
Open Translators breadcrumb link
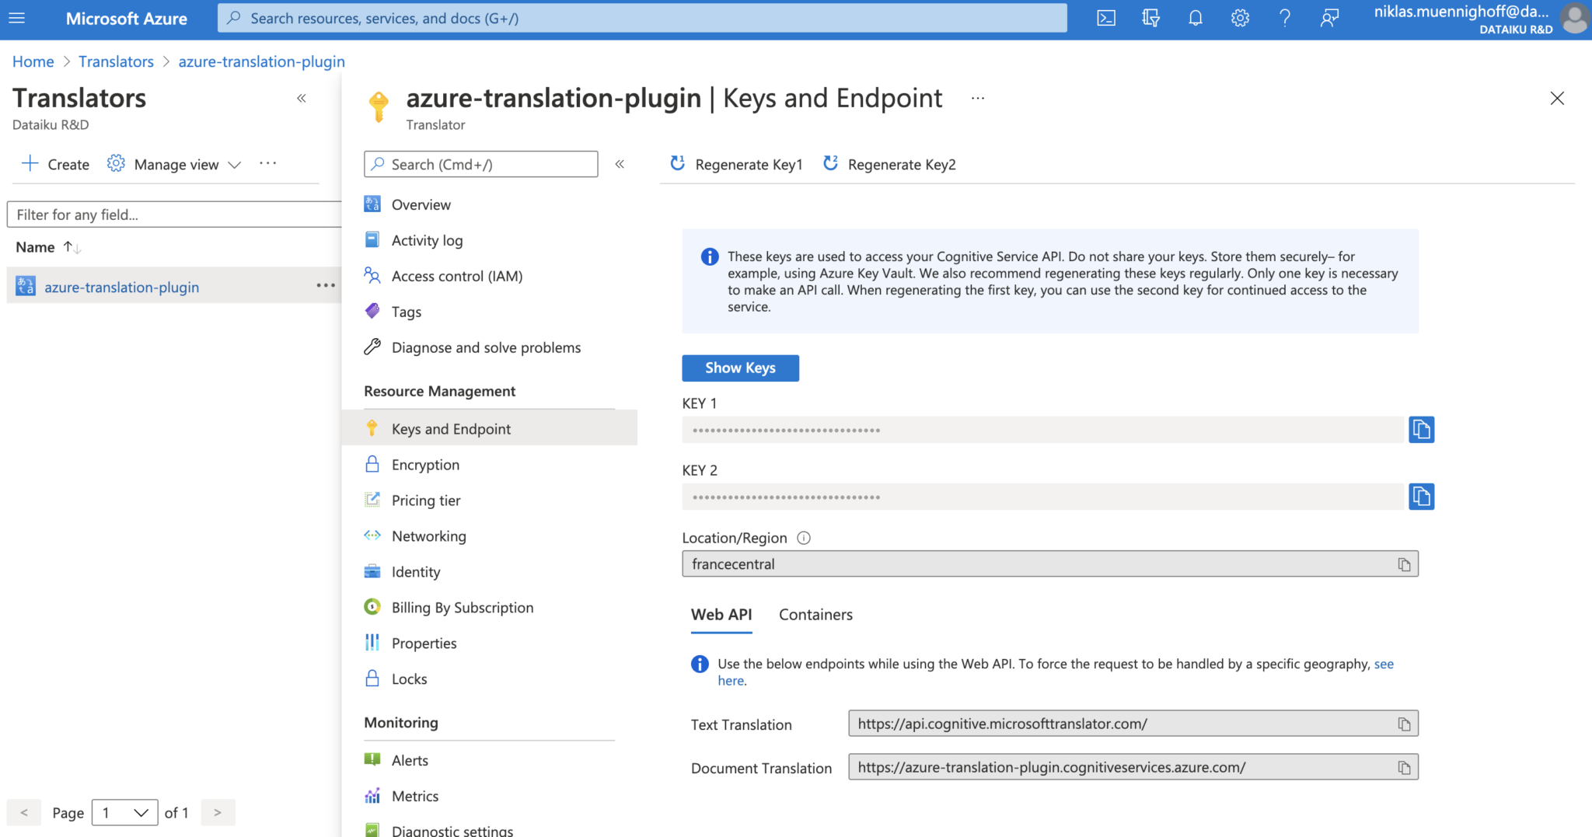(x=116, y=61)
